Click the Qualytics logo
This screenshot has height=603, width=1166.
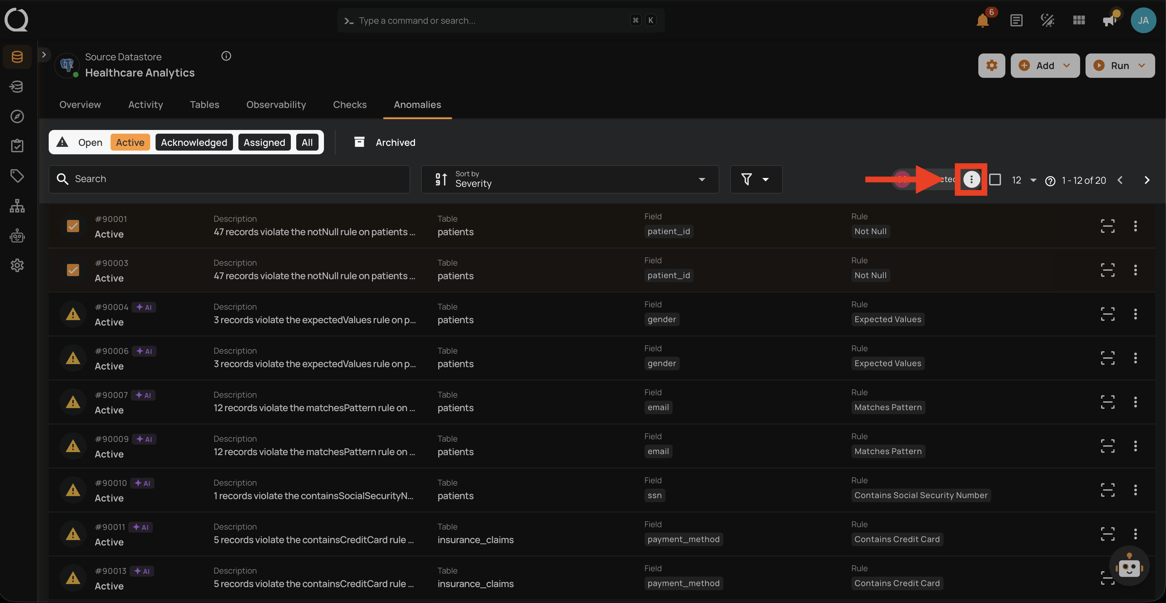point(16,20)
